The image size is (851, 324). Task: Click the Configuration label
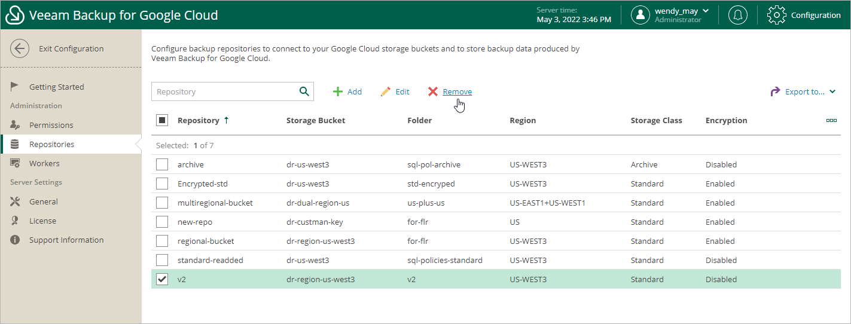816,15
